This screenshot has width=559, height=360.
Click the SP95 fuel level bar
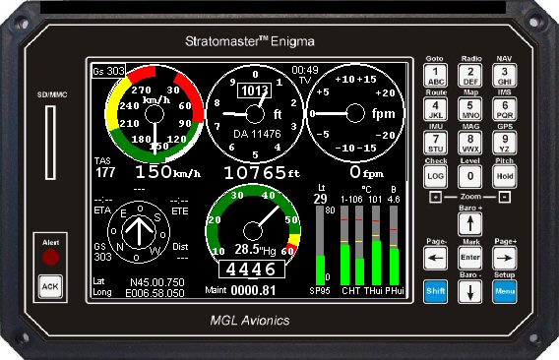[x=320, y=246]
